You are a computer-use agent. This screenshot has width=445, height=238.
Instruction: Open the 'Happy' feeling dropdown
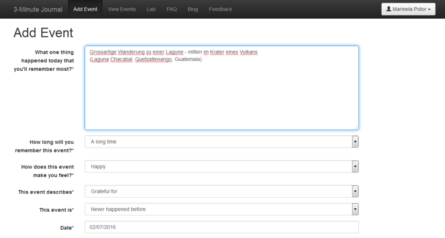pyautogui.click(x=221, y=166)
